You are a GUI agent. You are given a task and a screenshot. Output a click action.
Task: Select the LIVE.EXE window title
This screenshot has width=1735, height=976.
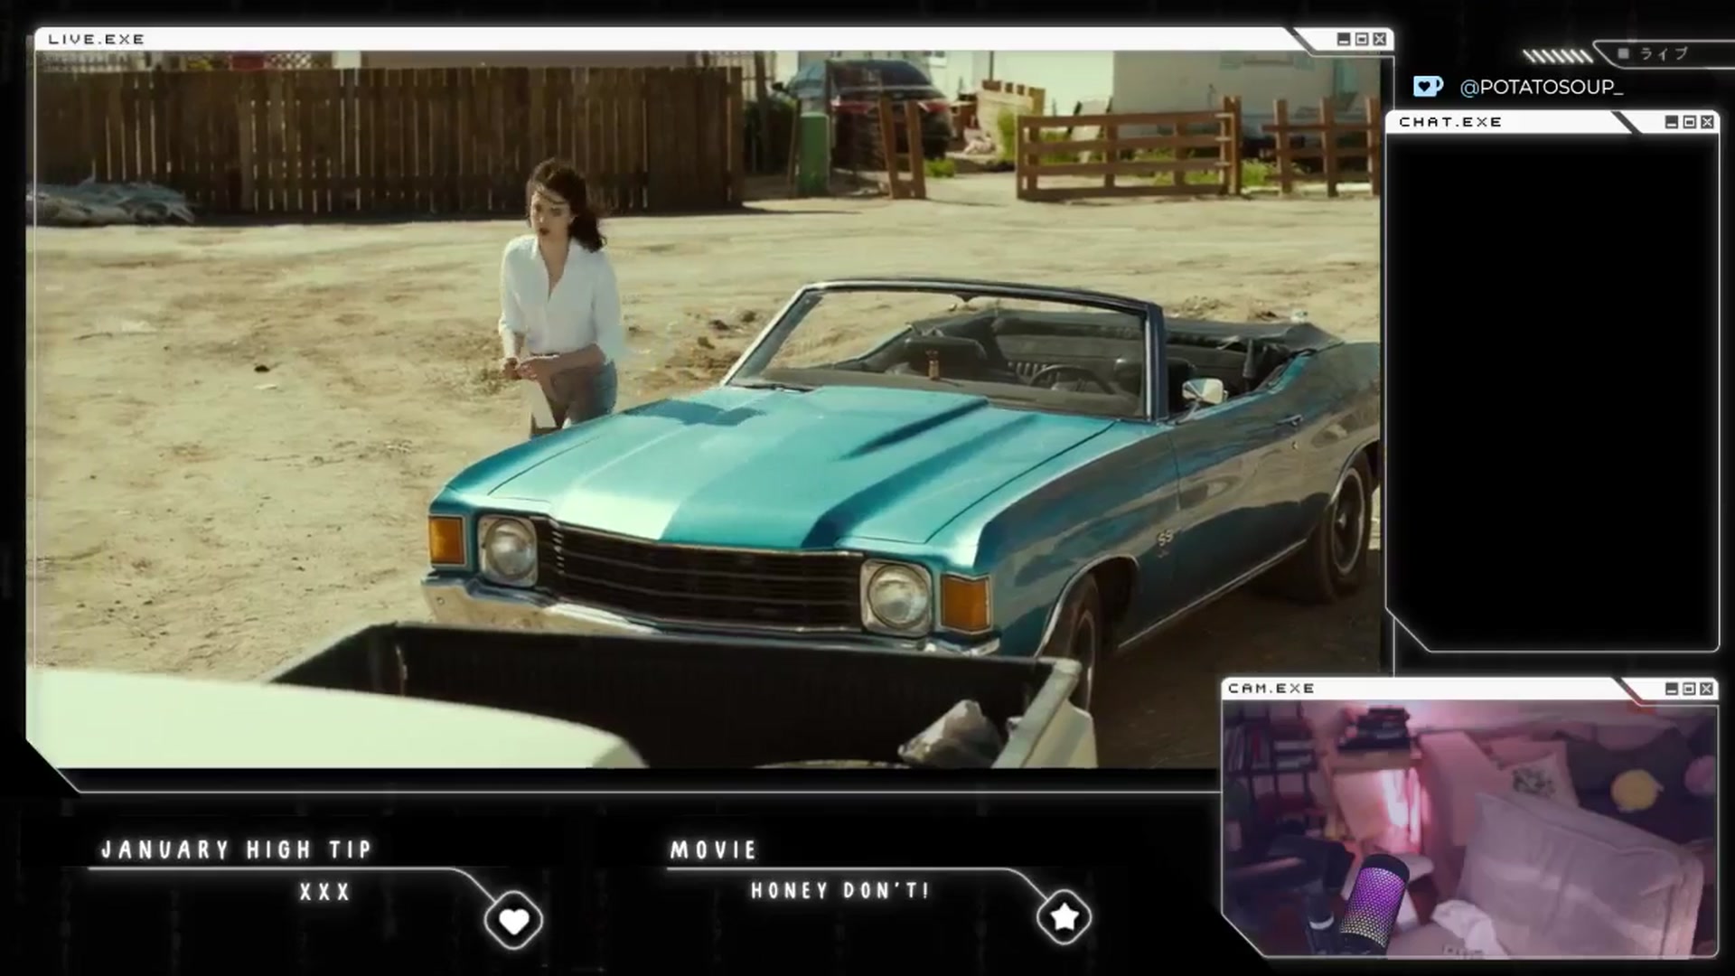pyautogui.click(x=97, y=39)
